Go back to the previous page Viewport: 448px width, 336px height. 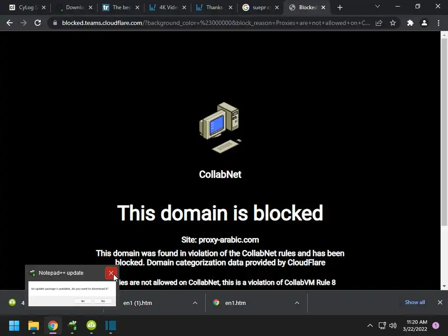pos(10,23)
